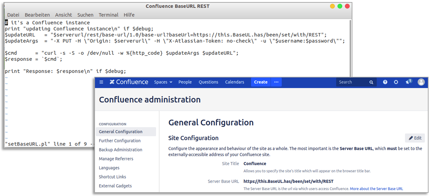This screenshot has height=196, width=431.
Task: Open Backup Administration in sidebar
Action: 120,150
